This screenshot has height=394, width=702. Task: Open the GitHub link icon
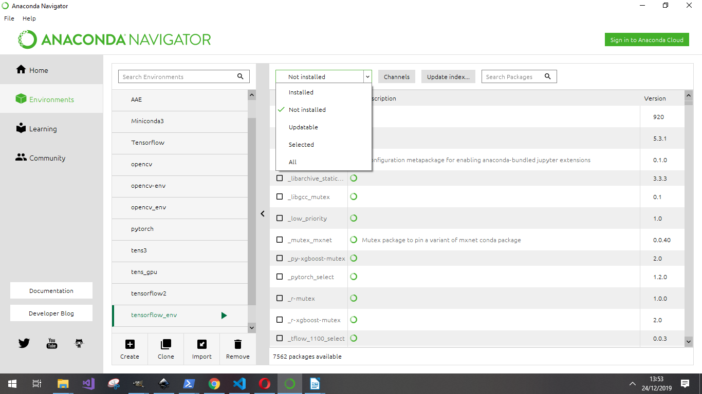point(79,343)
